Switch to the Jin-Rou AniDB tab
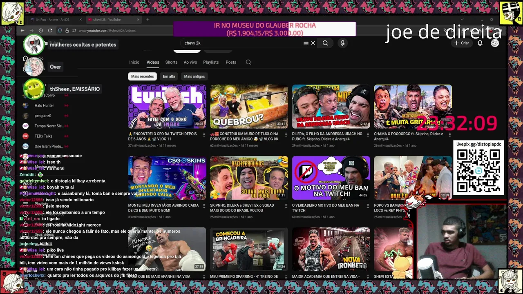Viewport: 523px width, 294px height. point(56,20)
